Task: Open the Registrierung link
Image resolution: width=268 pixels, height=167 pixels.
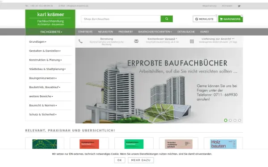Action: 209,6
